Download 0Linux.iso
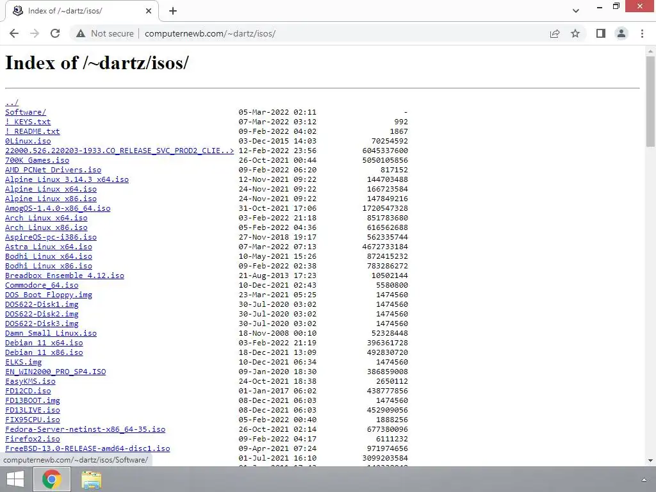The image size is (656, 492). 28,141
